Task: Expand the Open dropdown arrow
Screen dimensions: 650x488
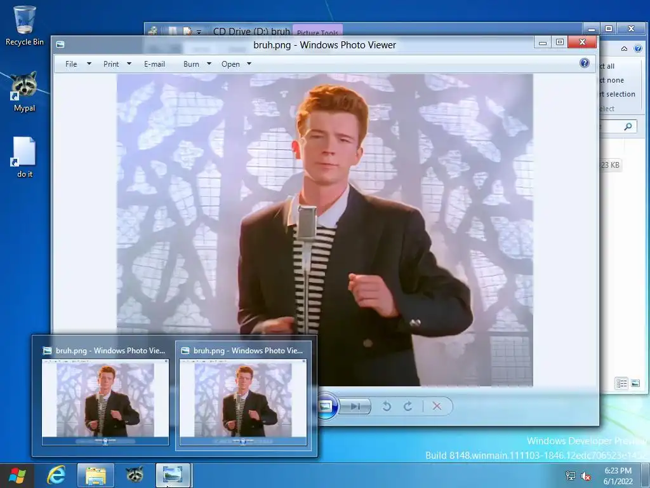Action: [249, 64]
